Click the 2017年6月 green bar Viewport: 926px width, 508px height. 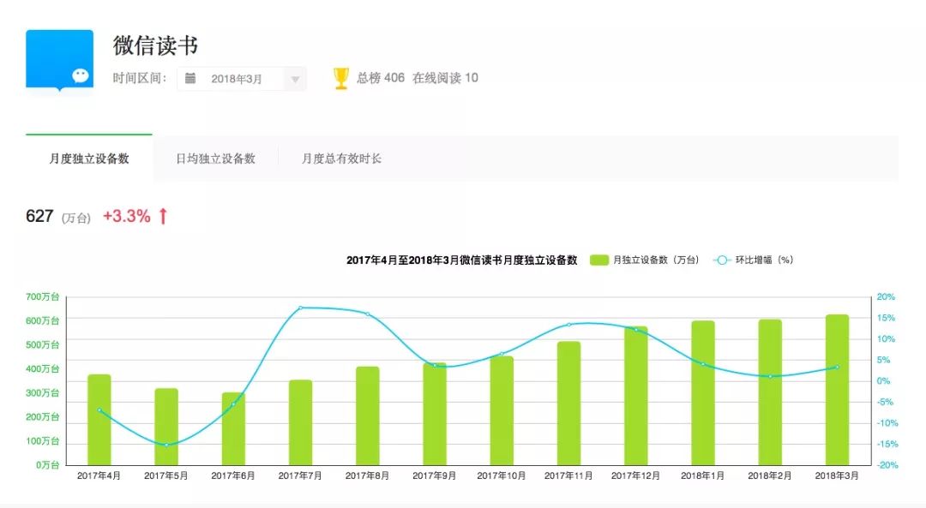pyautogui.click(x=233, y=429)
